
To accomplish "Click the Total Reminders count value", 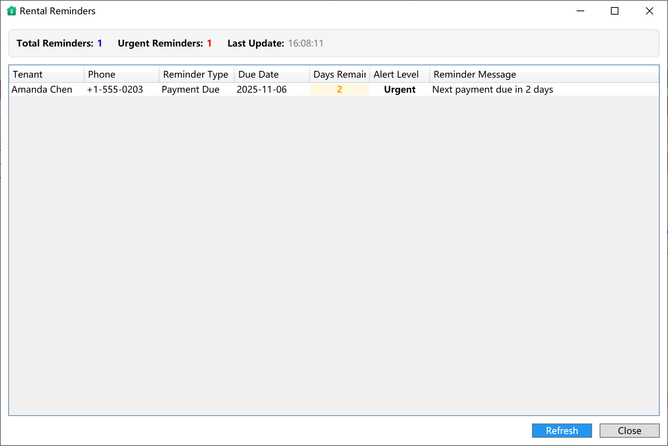I will [x=100, y=43].
